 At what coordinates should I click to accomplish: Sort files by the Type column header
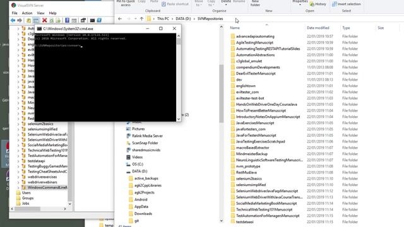click(346, 28)
